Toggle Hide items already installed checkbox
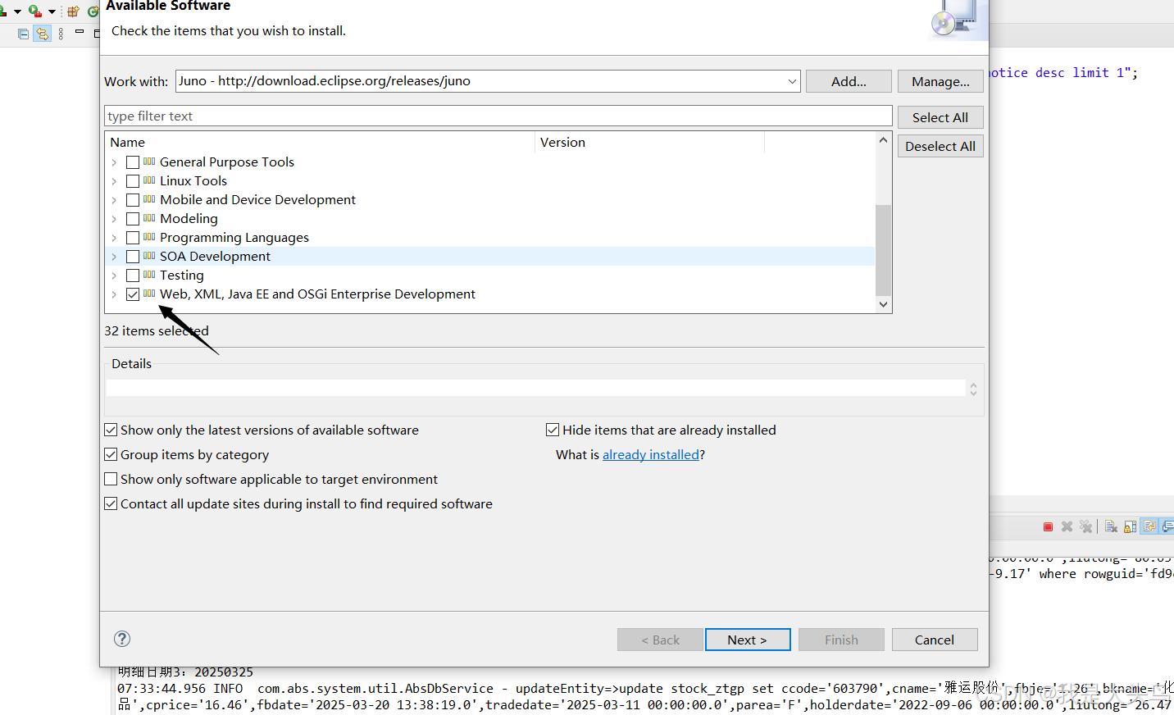Viewport: 1174px width, 715px height. tap(553, 430)
